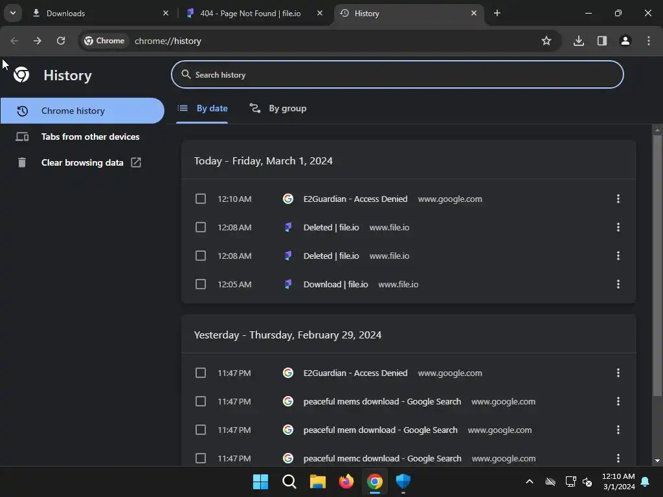The image size is (663, 497).
Task: Open actions menu for 12:10 AM E2Guardian entry
Action: pyautogui.click(x=618, y=199)
